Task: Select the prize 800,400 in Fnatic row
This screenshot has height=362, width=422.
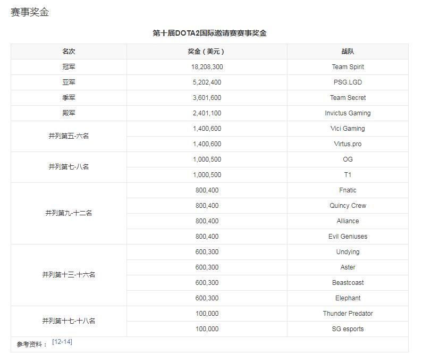Action: pyautogui.click(x=207, y=190)
